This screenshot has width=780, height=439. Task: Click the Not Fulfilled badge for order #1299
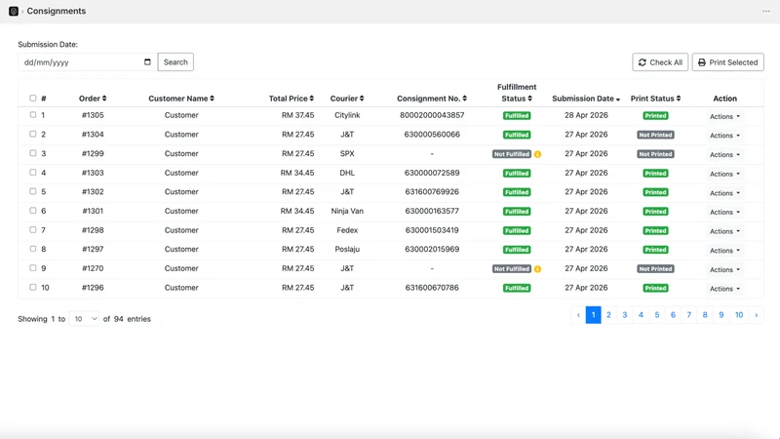click(x=511, y=154)
